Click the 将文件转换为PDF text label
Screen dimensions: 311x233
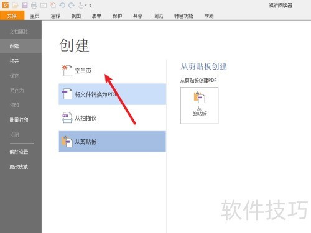pos(96,94)
